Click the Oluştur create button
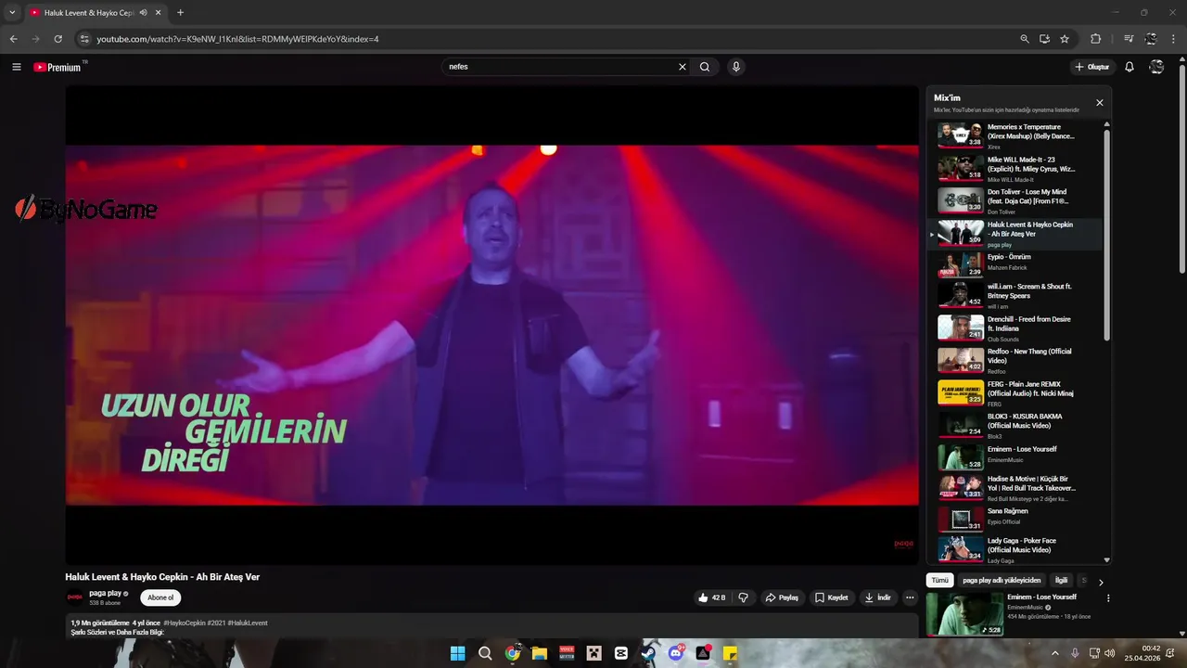Viewport: 1187px width, 668px height. coord(1092,67)
